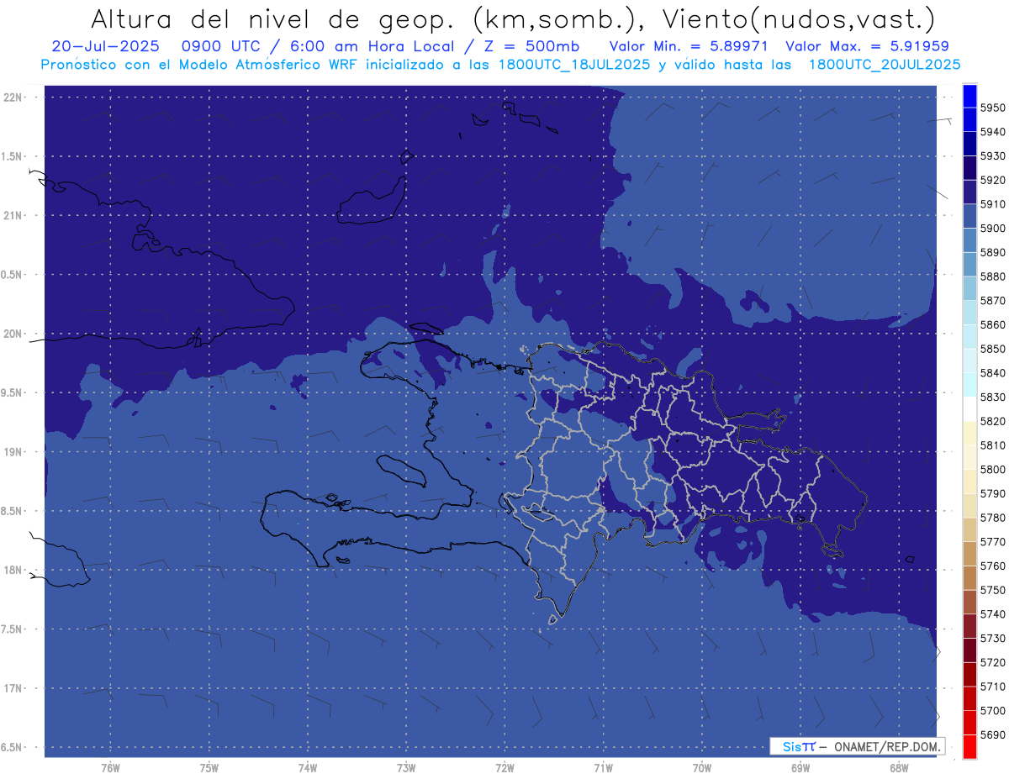Screen dimensions: 1009x779
Task: Click the '5730' colorbar value
Action: pos(993,638)
